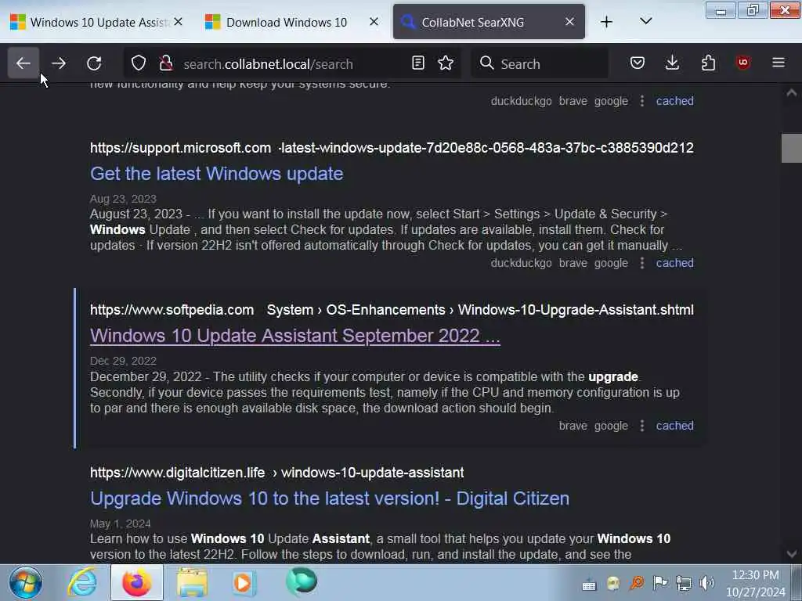
Task: Launch Windows Media Player from taskbar
Action: (x=244, y=582)
